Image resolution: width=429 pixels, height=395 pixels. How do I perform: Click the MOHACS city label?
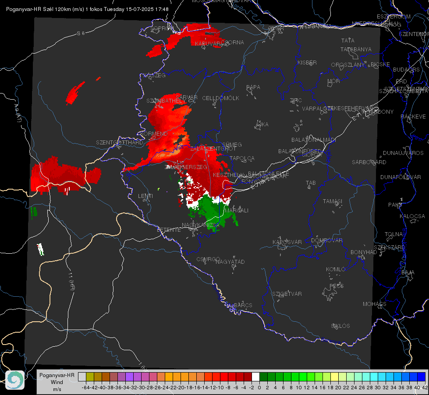375,304
